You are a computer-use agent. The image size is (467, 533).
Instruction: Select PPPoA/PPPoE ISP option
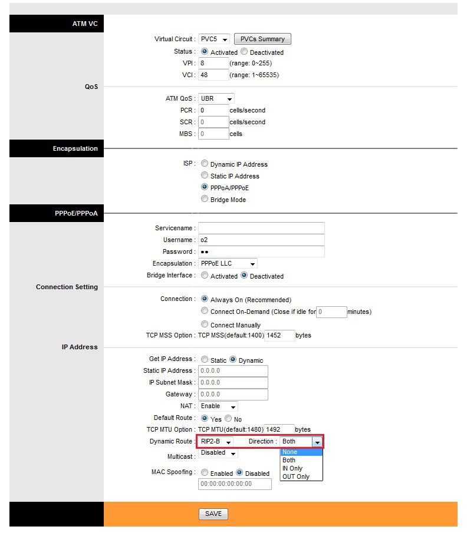pos(204,187)
